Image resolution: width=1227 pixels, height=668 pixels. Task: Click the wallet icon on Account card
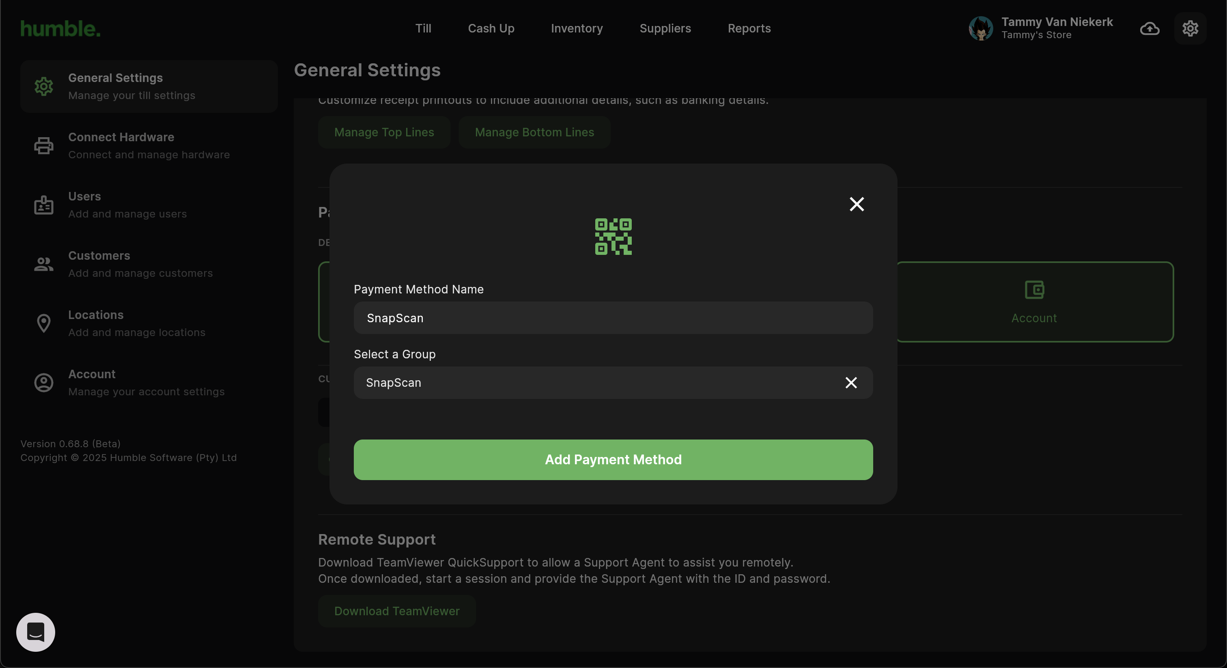pyautogui.click(x=1034, y=290)
